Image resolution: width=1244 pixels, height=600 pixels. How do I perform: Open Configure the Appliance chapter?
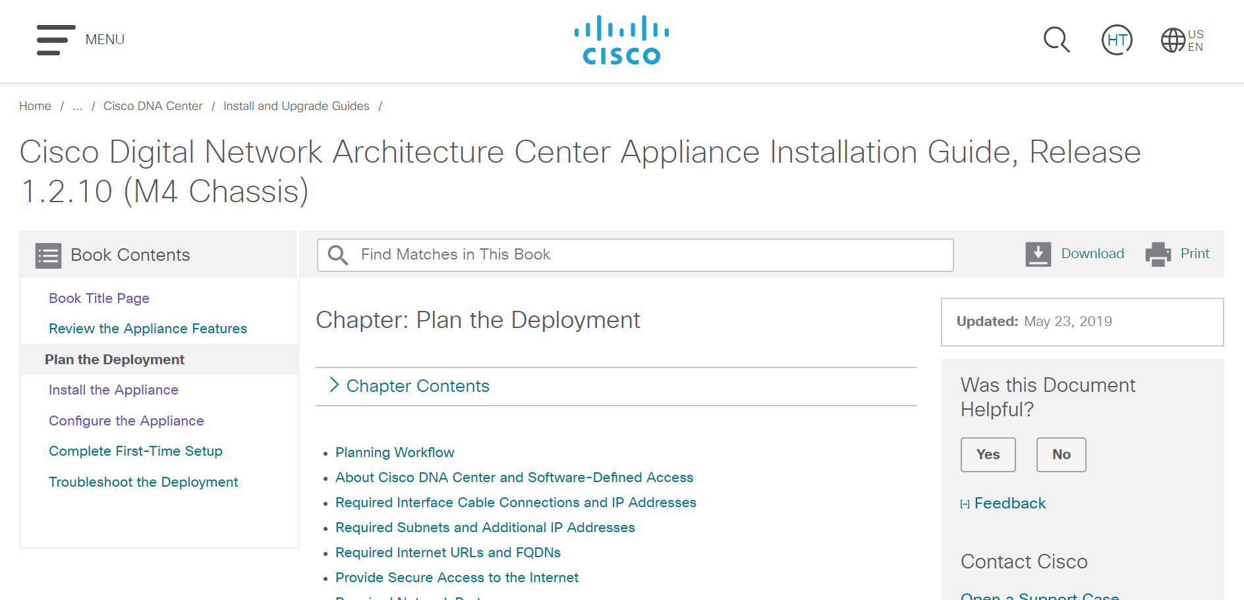click(126, 421)
